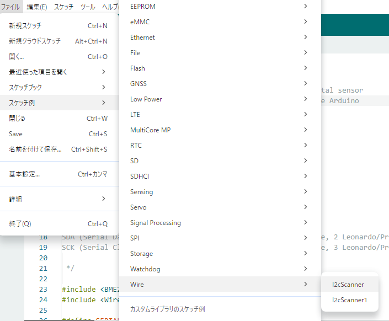The image size is (389, 321).
Task: Open the I2cScanner1 example sketch
Action: (x=349, y=300)
